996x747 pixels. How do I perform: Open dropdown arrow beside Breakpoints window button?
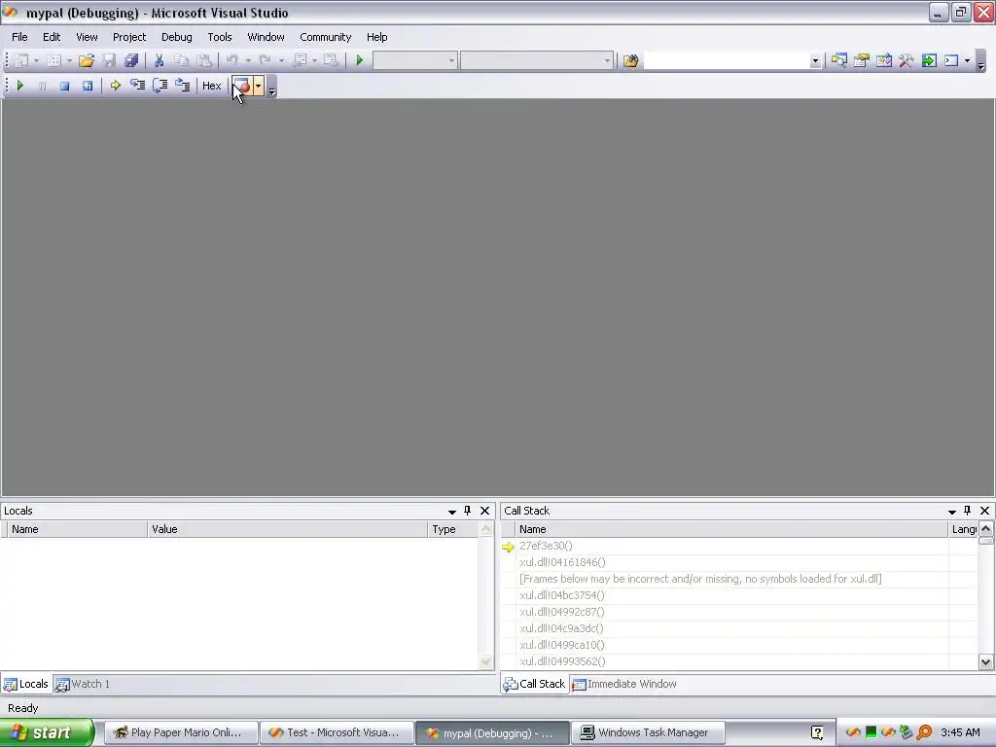[x=258, y=86]
